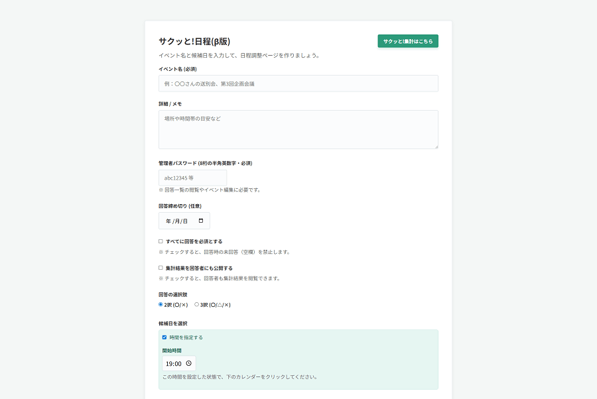Uncheck the 時間を指定する checkbox
The height and width of the screenshot is (399, 597).
click(165, 337)
